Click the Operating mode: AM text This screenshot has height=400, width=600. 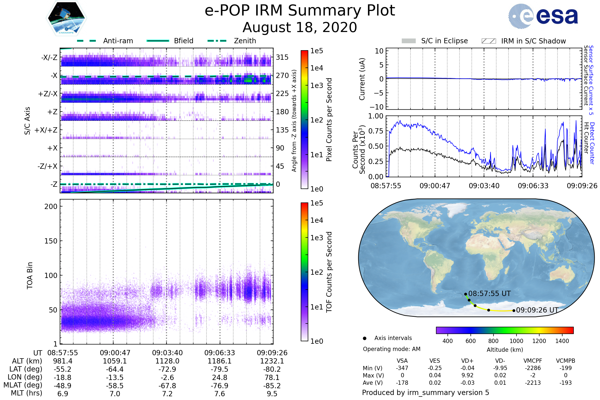pos(391,349)
